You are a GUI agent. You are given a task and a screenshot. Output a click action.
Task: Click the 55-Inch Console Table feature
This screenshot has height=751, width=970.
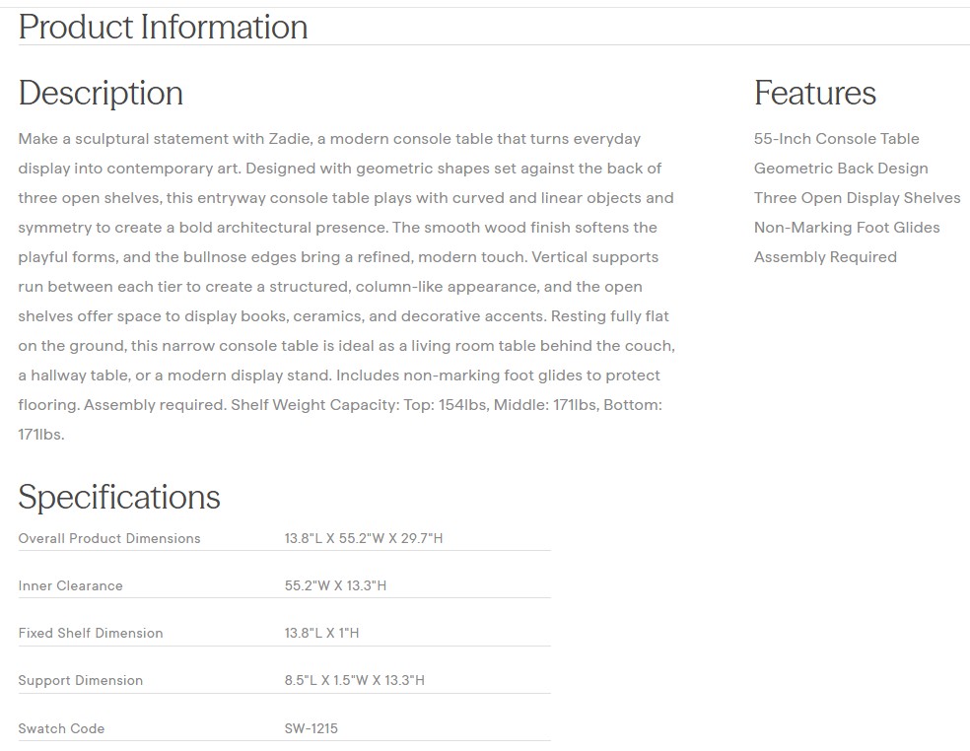point(836,139)
